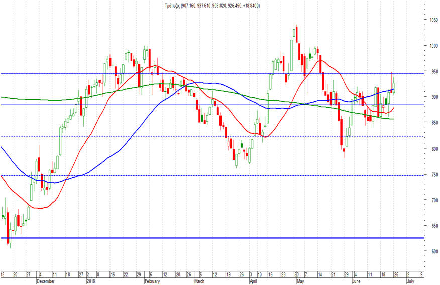Select the date label 22 on time axis
440x285 pixels.
coord(126,274)
